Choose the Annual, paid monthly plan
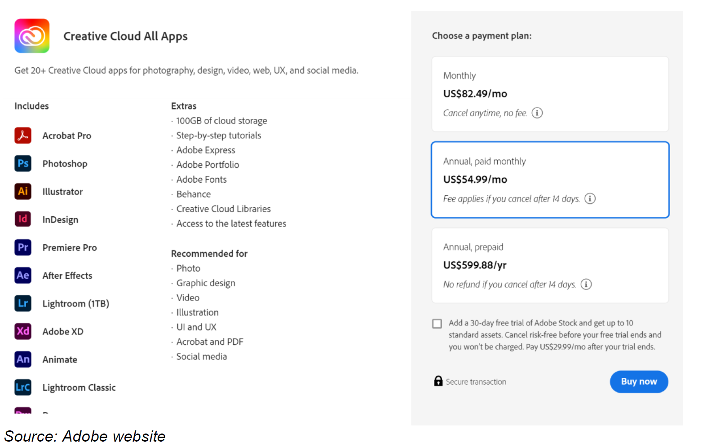This screenshot has width=707, height=447. point(550,180)
